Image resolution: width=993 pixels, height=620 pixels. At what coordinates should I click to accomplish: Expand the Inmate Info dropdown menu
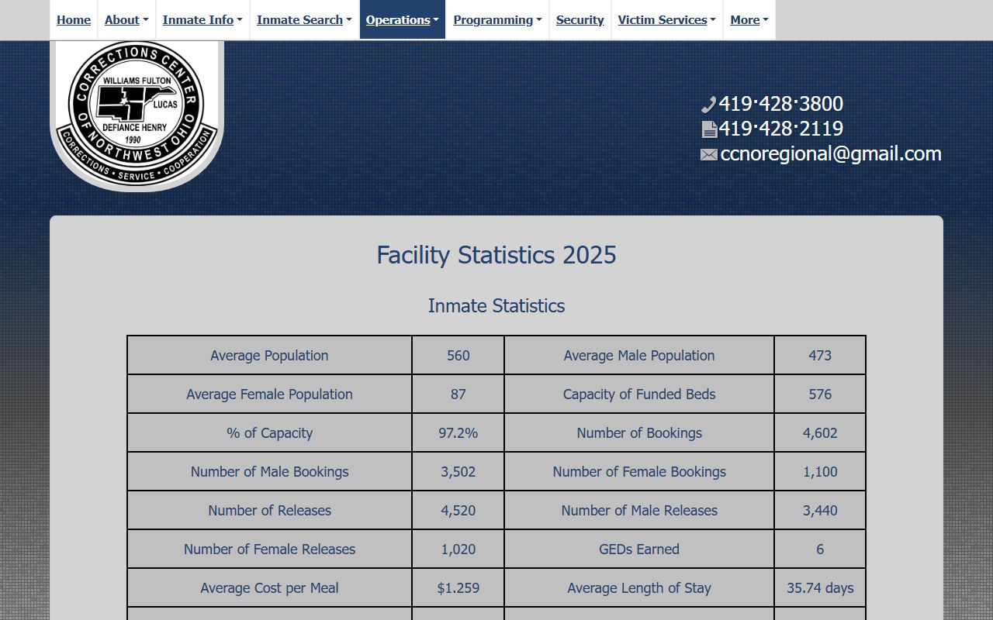[x=202, y=19]
